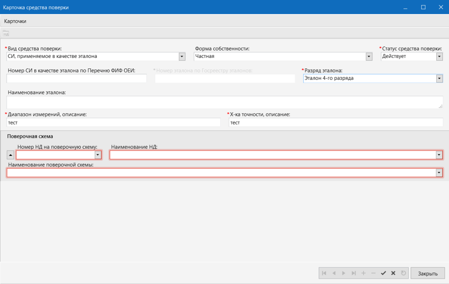Delete record with minus icon
Viewport: 449px width, 284px height.
click(373, 273)
